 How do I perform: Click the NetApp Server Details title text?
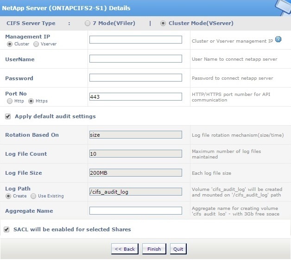66,8
